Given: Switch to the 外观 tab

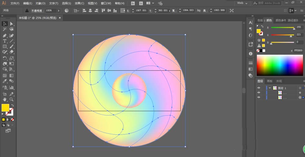Looking at the screenshot, I should click(x=279, y=81).
